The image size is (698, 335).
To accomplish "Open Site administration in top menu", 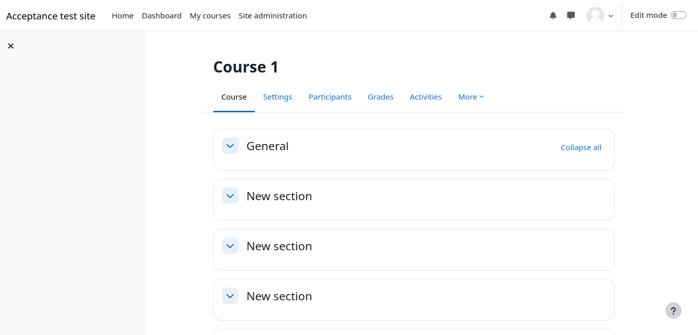I will [x=272, y=16].
